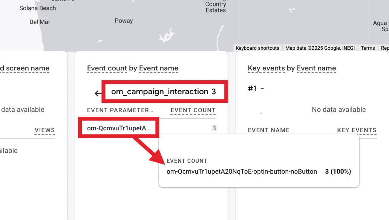Click Poway on the map

pyautogui.click(x=124, y=21)
